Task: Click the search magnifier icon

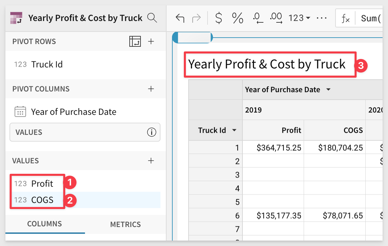Action: pos(152,18)
